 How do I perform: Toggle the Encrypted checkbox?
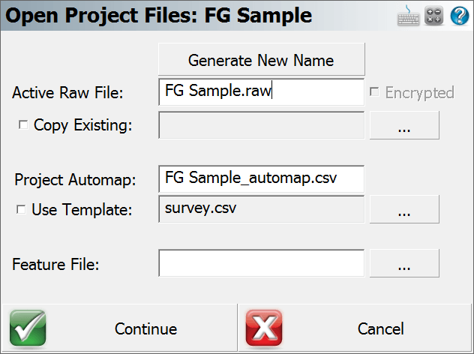click(374, 92)
